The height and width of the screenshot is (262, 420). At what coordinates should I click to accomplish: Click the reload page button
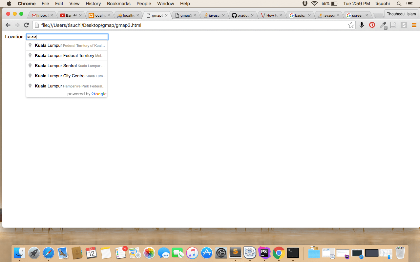point(26,25)
